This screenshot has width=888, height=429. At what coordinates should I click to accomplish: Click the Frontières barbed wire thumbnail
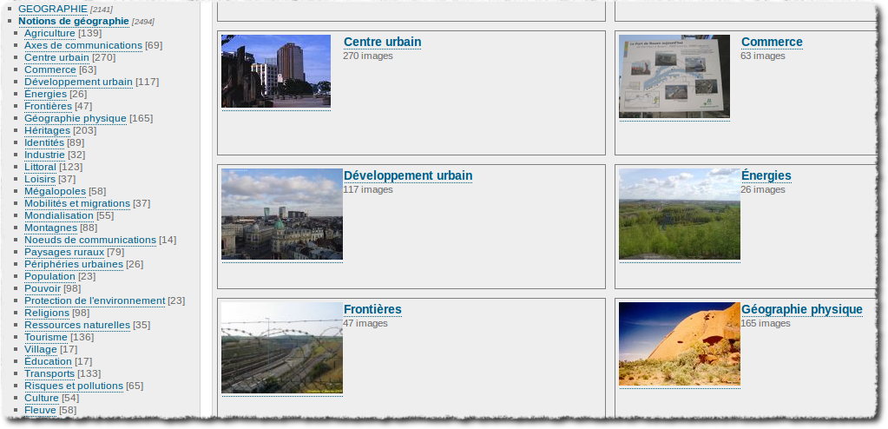[x=282, y=347]
